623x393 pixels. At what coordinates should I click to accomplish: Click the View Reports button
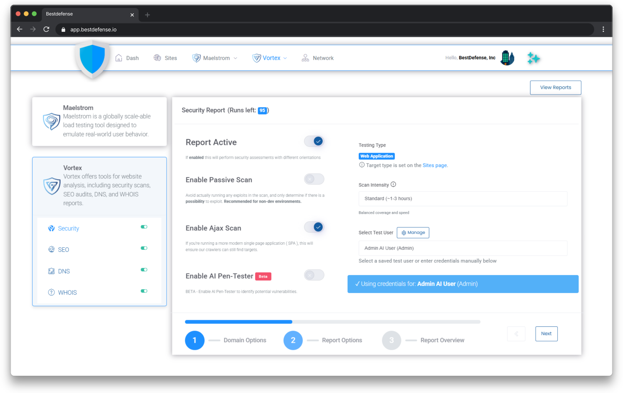[x=555, y=87]
